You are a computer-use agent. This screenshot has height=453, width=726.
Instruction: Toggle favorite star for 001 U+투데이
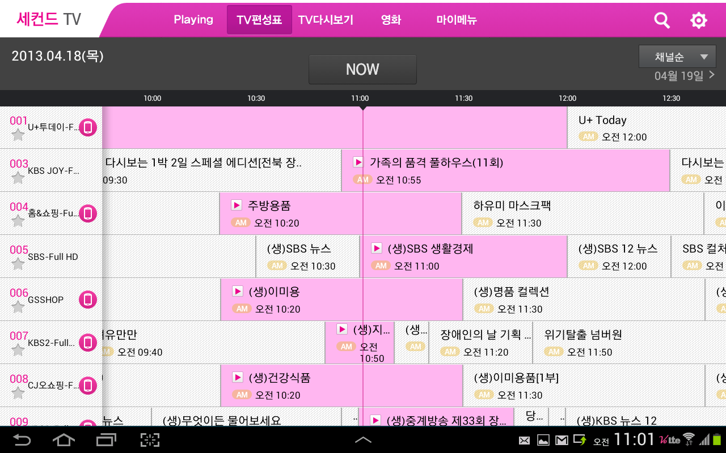(x=18, y=135)
